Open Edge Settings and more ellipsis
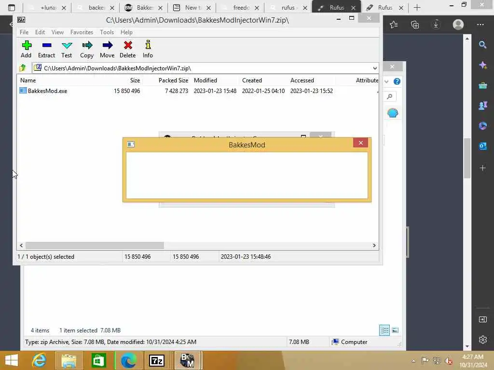Image resolution: width=494 pixels, height=370 pixels. coord(480,25)
